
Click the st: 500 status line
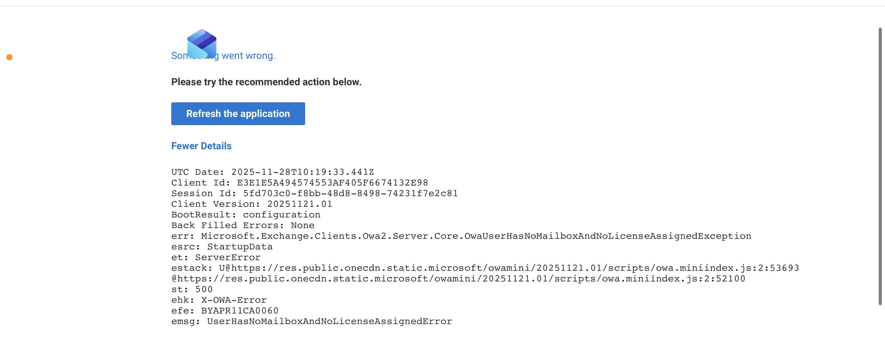(192, 290)
